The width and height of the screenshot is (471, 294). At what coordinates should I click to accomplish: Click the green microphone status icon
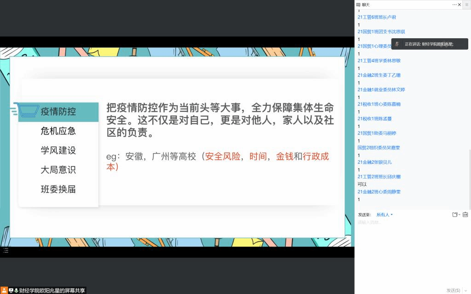pos(16,290)
